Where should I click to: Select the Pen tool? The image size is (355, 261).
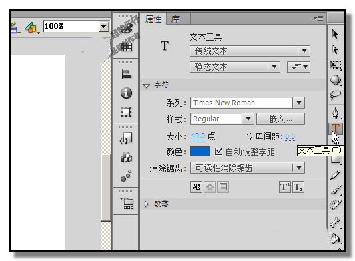pyautogui.click(x=336, y=113)
